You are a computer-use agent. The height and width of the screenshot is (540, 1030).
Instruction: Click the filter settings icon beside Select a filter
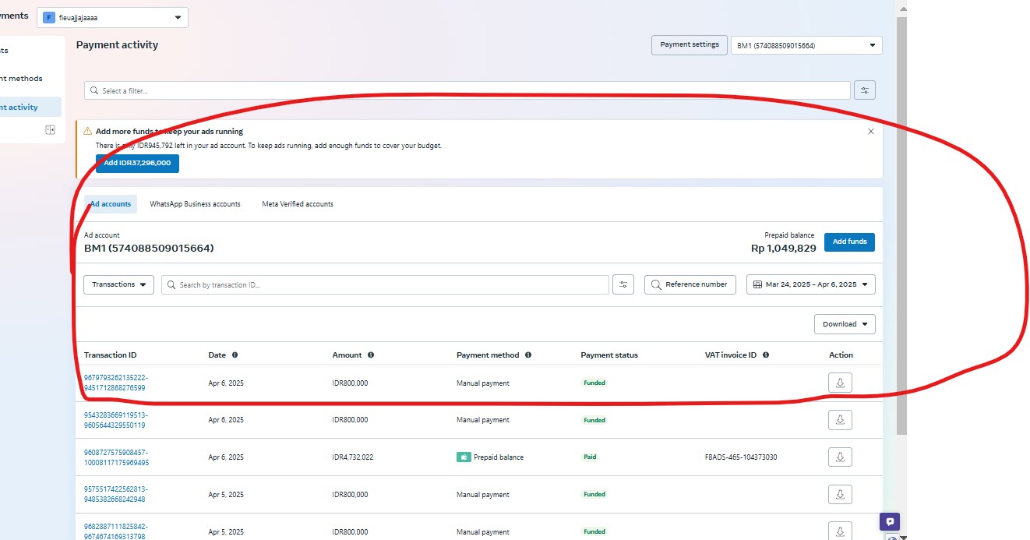pyautogui.click(x=864, y=90)
